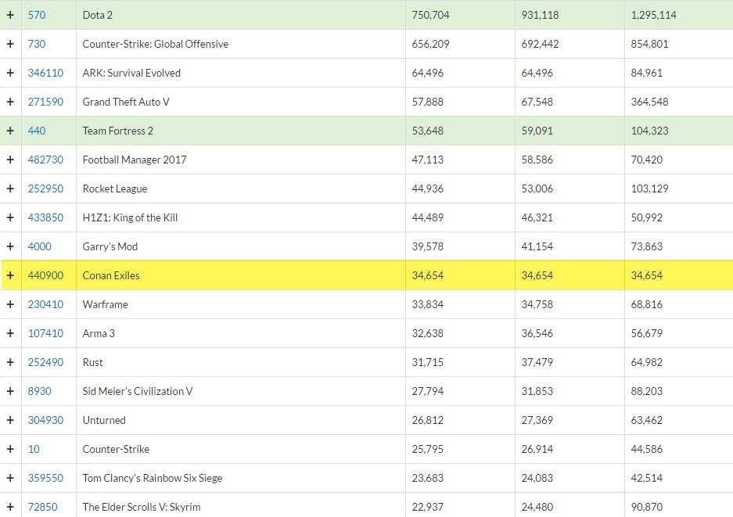This screenshot has width=733, height=517.
Task: Follow the 252950 app ID link
Action: click(45, 188)
